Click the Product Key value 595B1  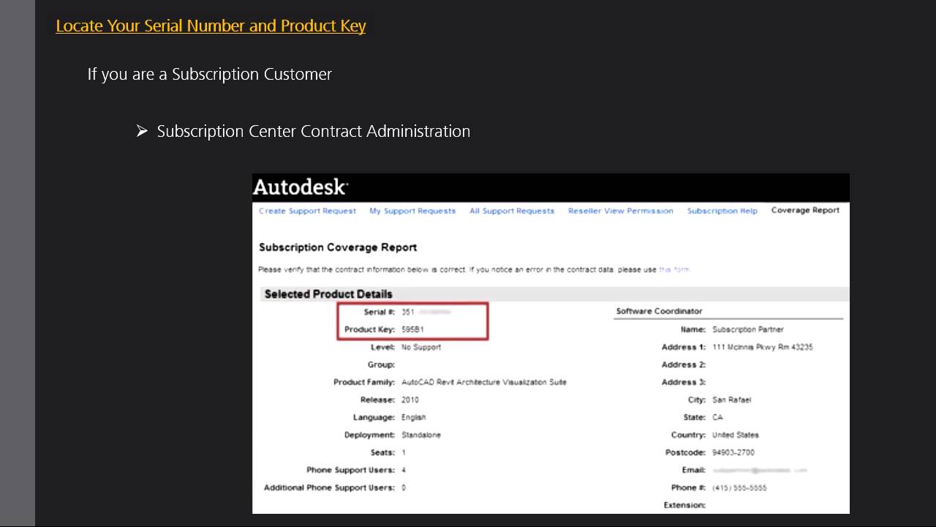tap(412, 330)
